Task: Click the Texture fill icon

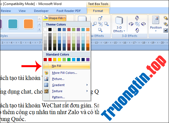Action: [x=46, y=91]
